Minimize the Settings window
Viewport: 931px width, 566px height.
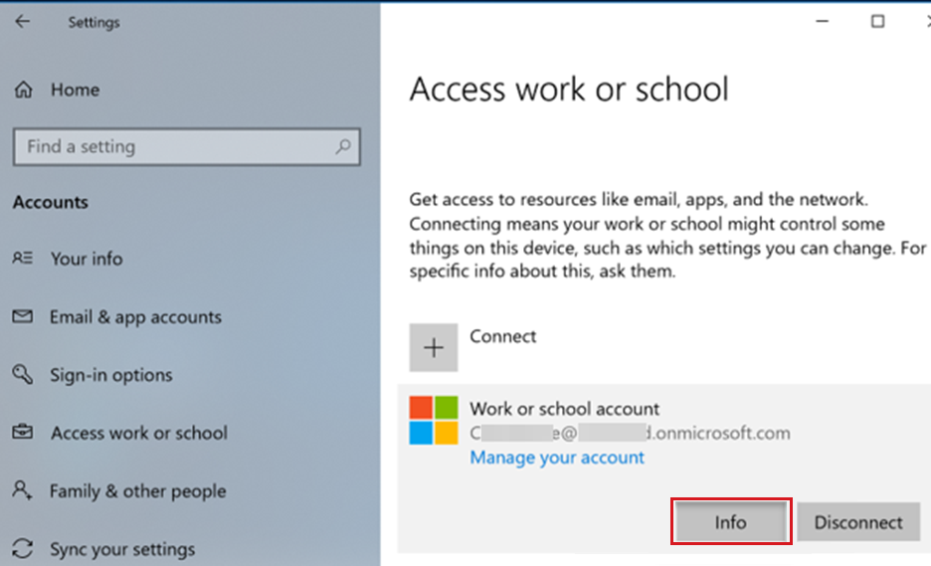coord(823,21)
